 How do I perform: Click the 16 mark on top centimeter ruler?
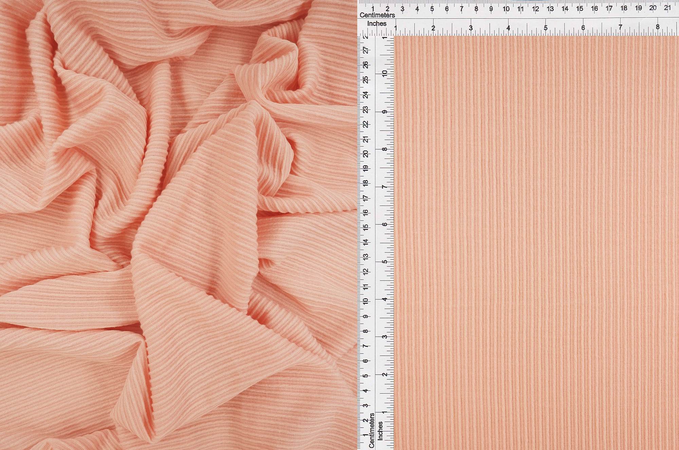(x=594, y=9)
